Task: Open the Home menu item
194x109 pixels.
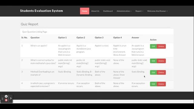Action: pyautogui.click(x=85, y=11)
